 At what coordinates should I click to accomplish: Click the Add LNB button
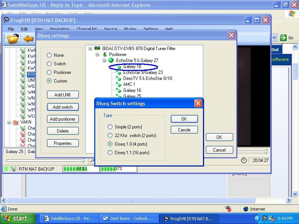(x=63, y=95)
